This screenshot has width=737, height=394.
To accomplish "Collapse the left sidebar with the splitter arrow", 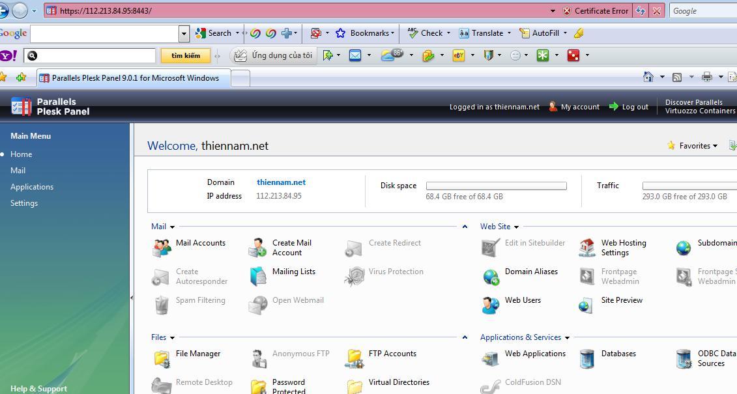I will click(x=132, y=297).
